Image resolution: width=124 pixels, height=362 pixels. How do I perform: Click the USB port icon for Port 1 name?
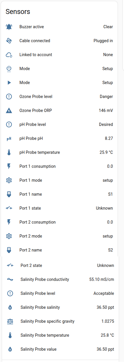point(9,194)
